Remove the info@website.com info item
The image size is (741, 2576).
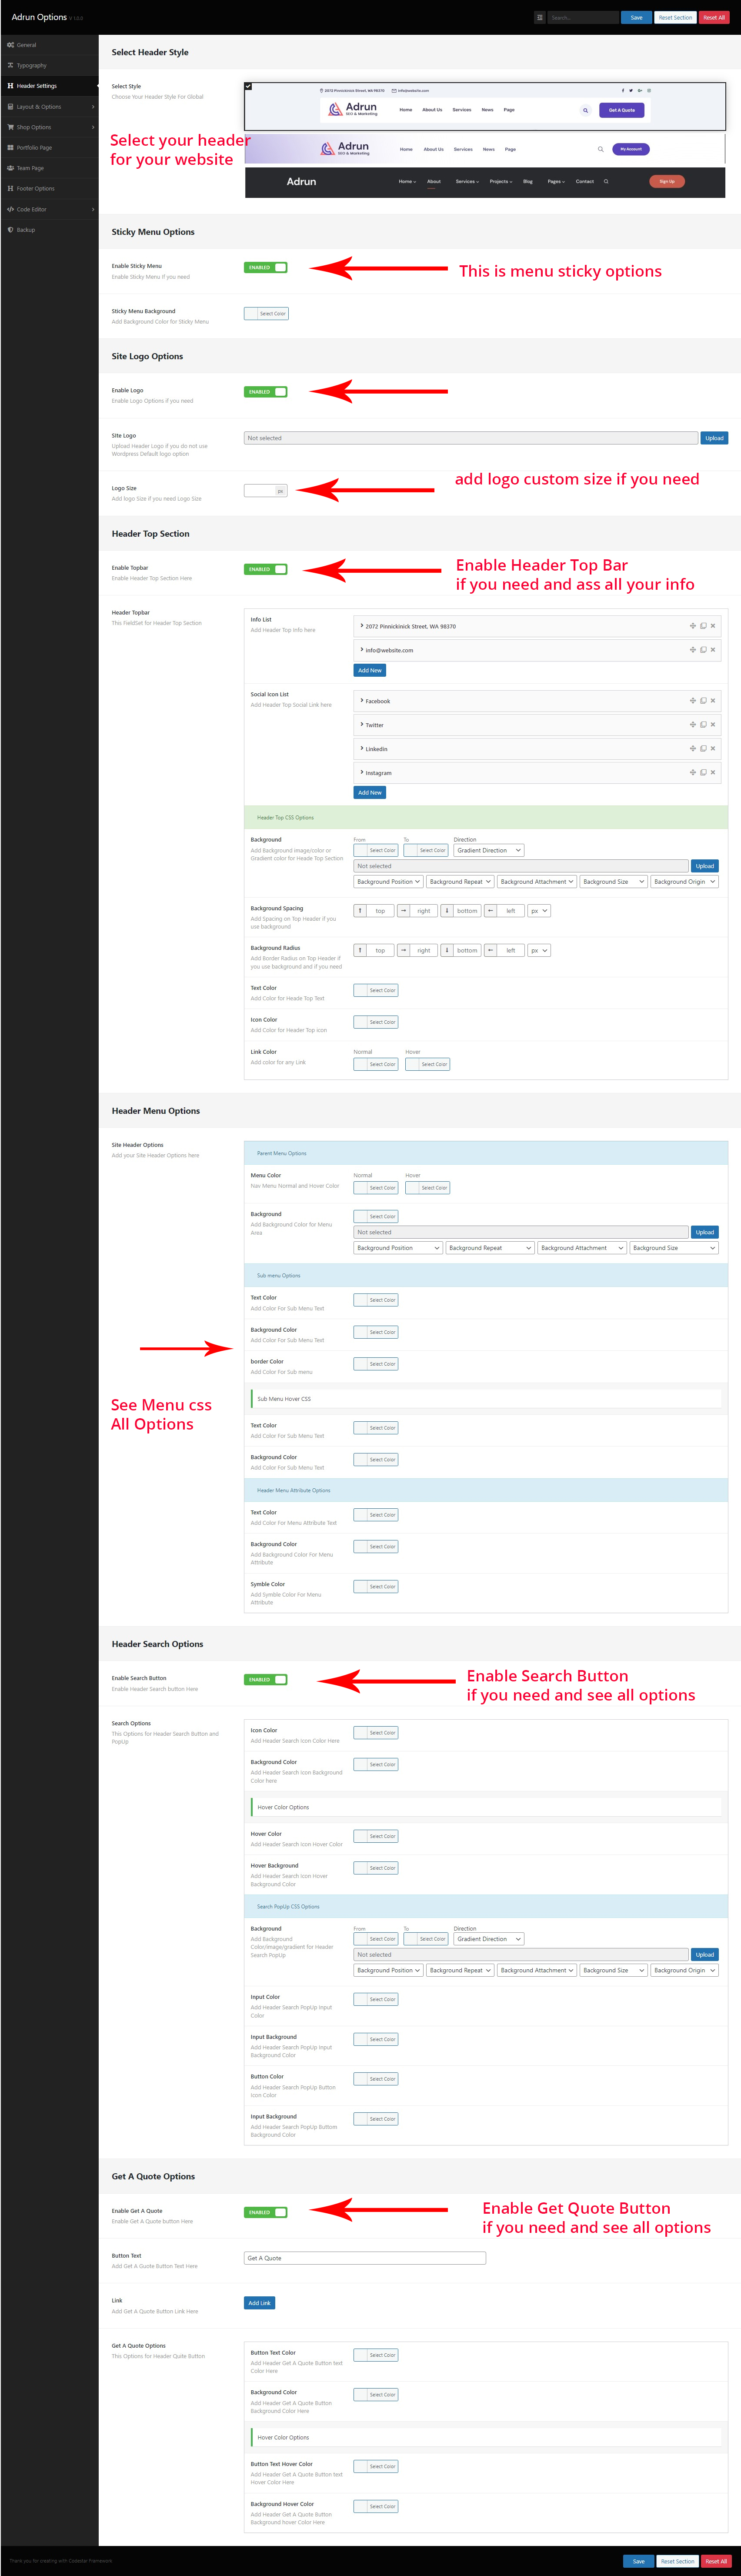point(713,650)
